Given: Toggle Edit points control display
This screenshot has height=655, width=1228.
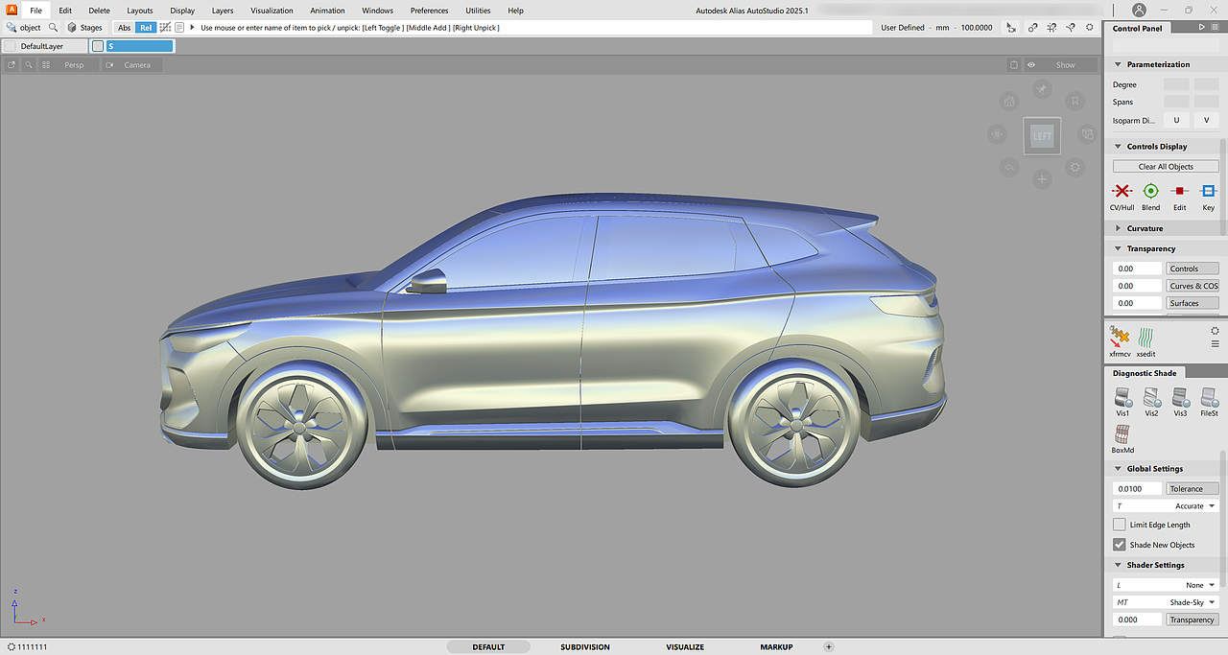Looking at the screenshot, I should point(1179,198).
